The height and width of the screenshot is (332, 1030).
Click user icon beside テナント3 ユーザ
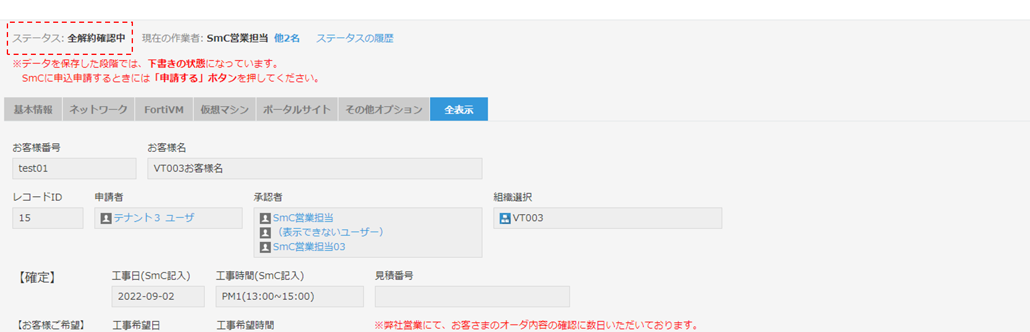tap(106, 218)
